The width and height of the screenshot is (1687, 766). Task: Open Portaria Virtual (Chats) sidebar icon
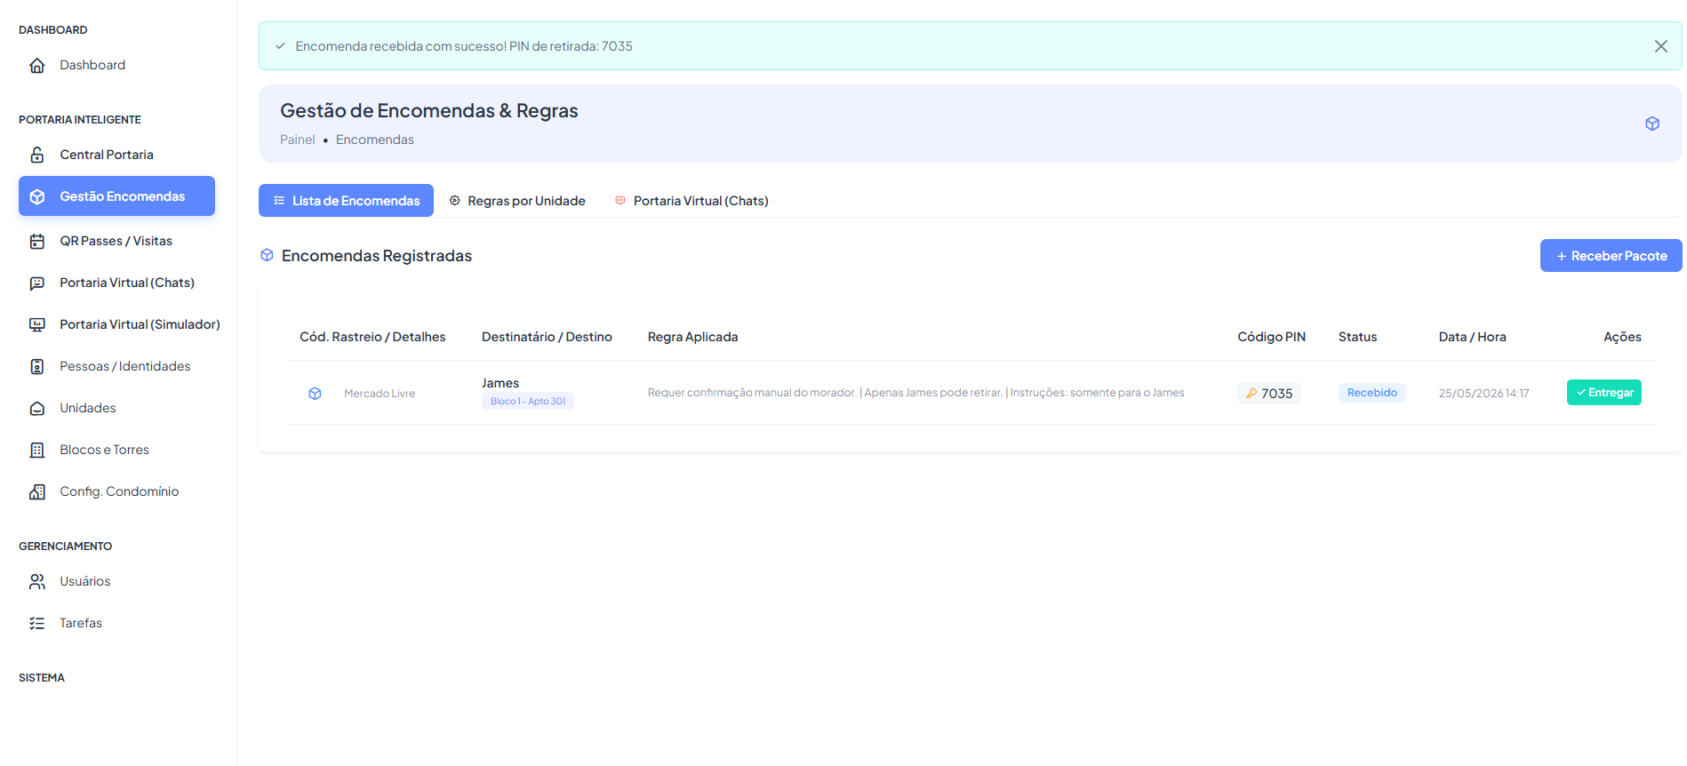tap(37, 283)
